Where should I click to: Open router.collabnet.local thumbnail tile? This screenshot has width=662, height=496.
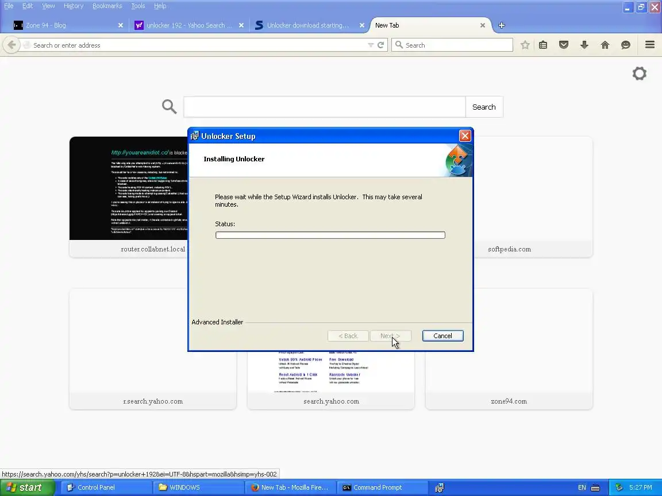[129, 197]
